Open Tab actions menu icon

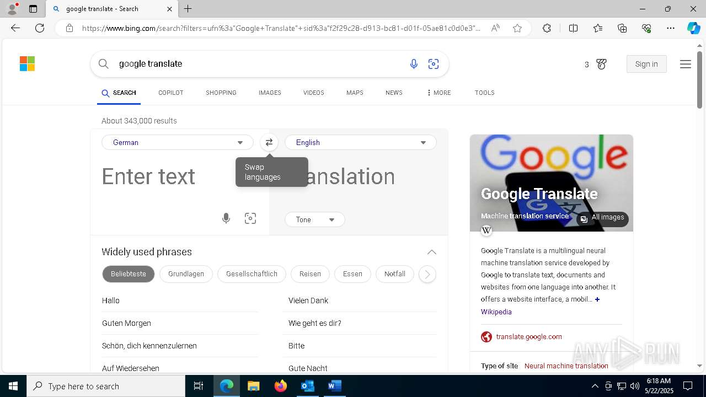click(x=33, y=9)
